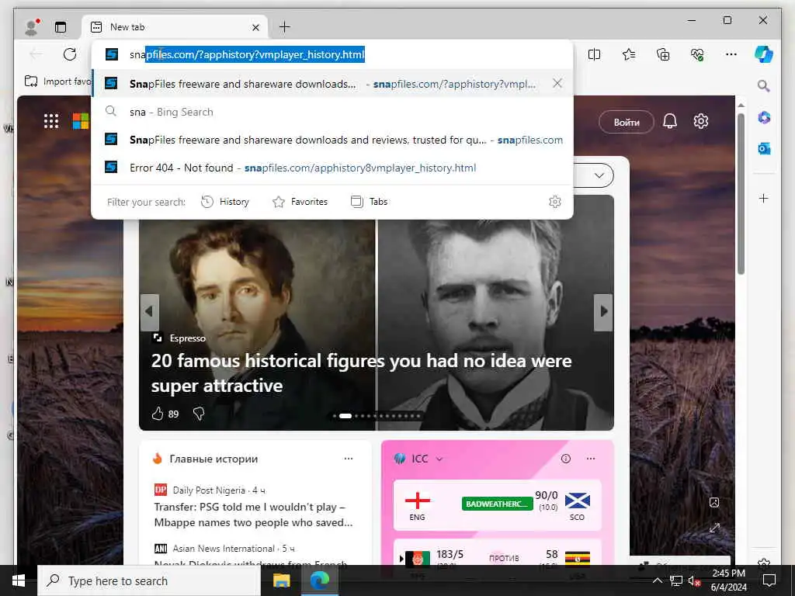The width and height of the screenshot is (795, 596).
Task: Open Microsoft 365 sidebar icon
Action: (x=764, y=118)
